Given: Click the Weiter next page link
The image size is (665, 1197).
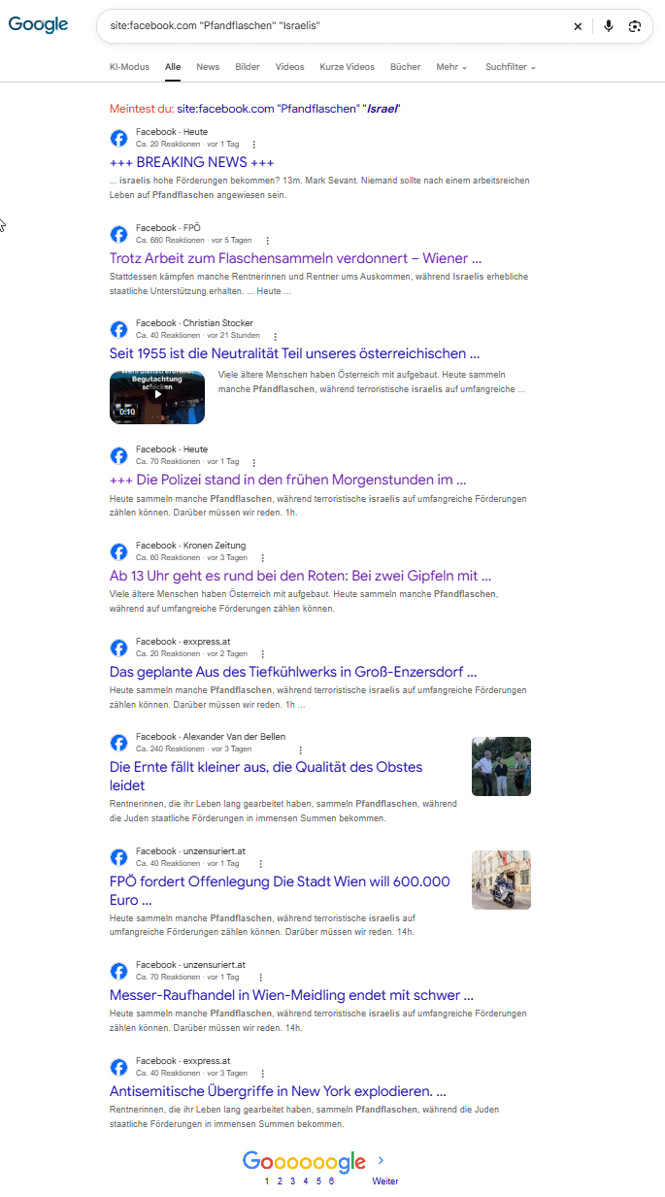Looking at the screenshot, I should click(384, 1181).
